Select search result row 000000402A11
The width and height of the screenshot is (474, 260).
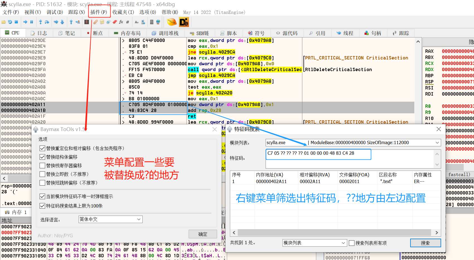click(335, 181)
